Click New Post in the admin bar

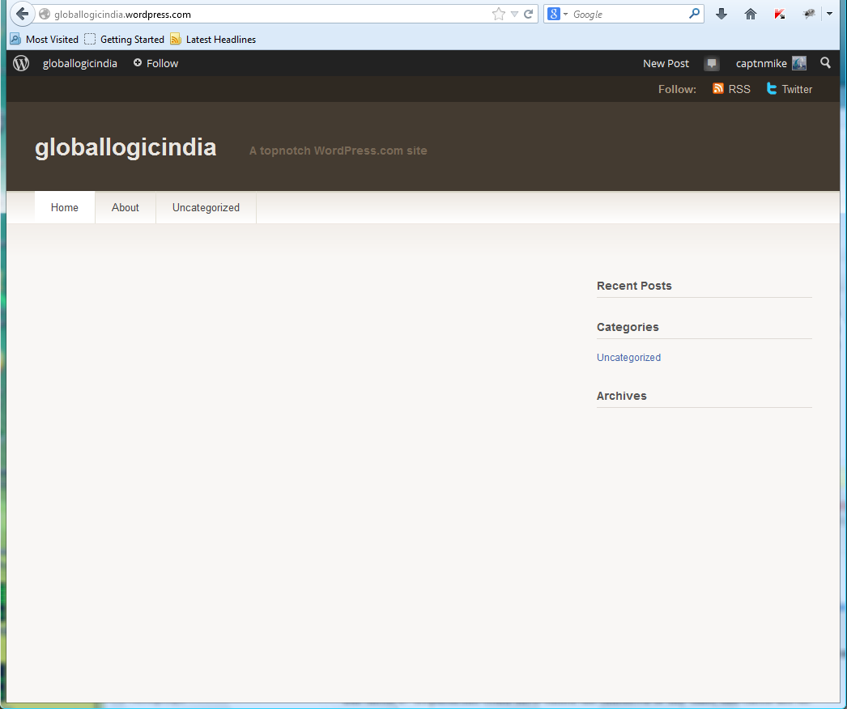pos(666,63)
